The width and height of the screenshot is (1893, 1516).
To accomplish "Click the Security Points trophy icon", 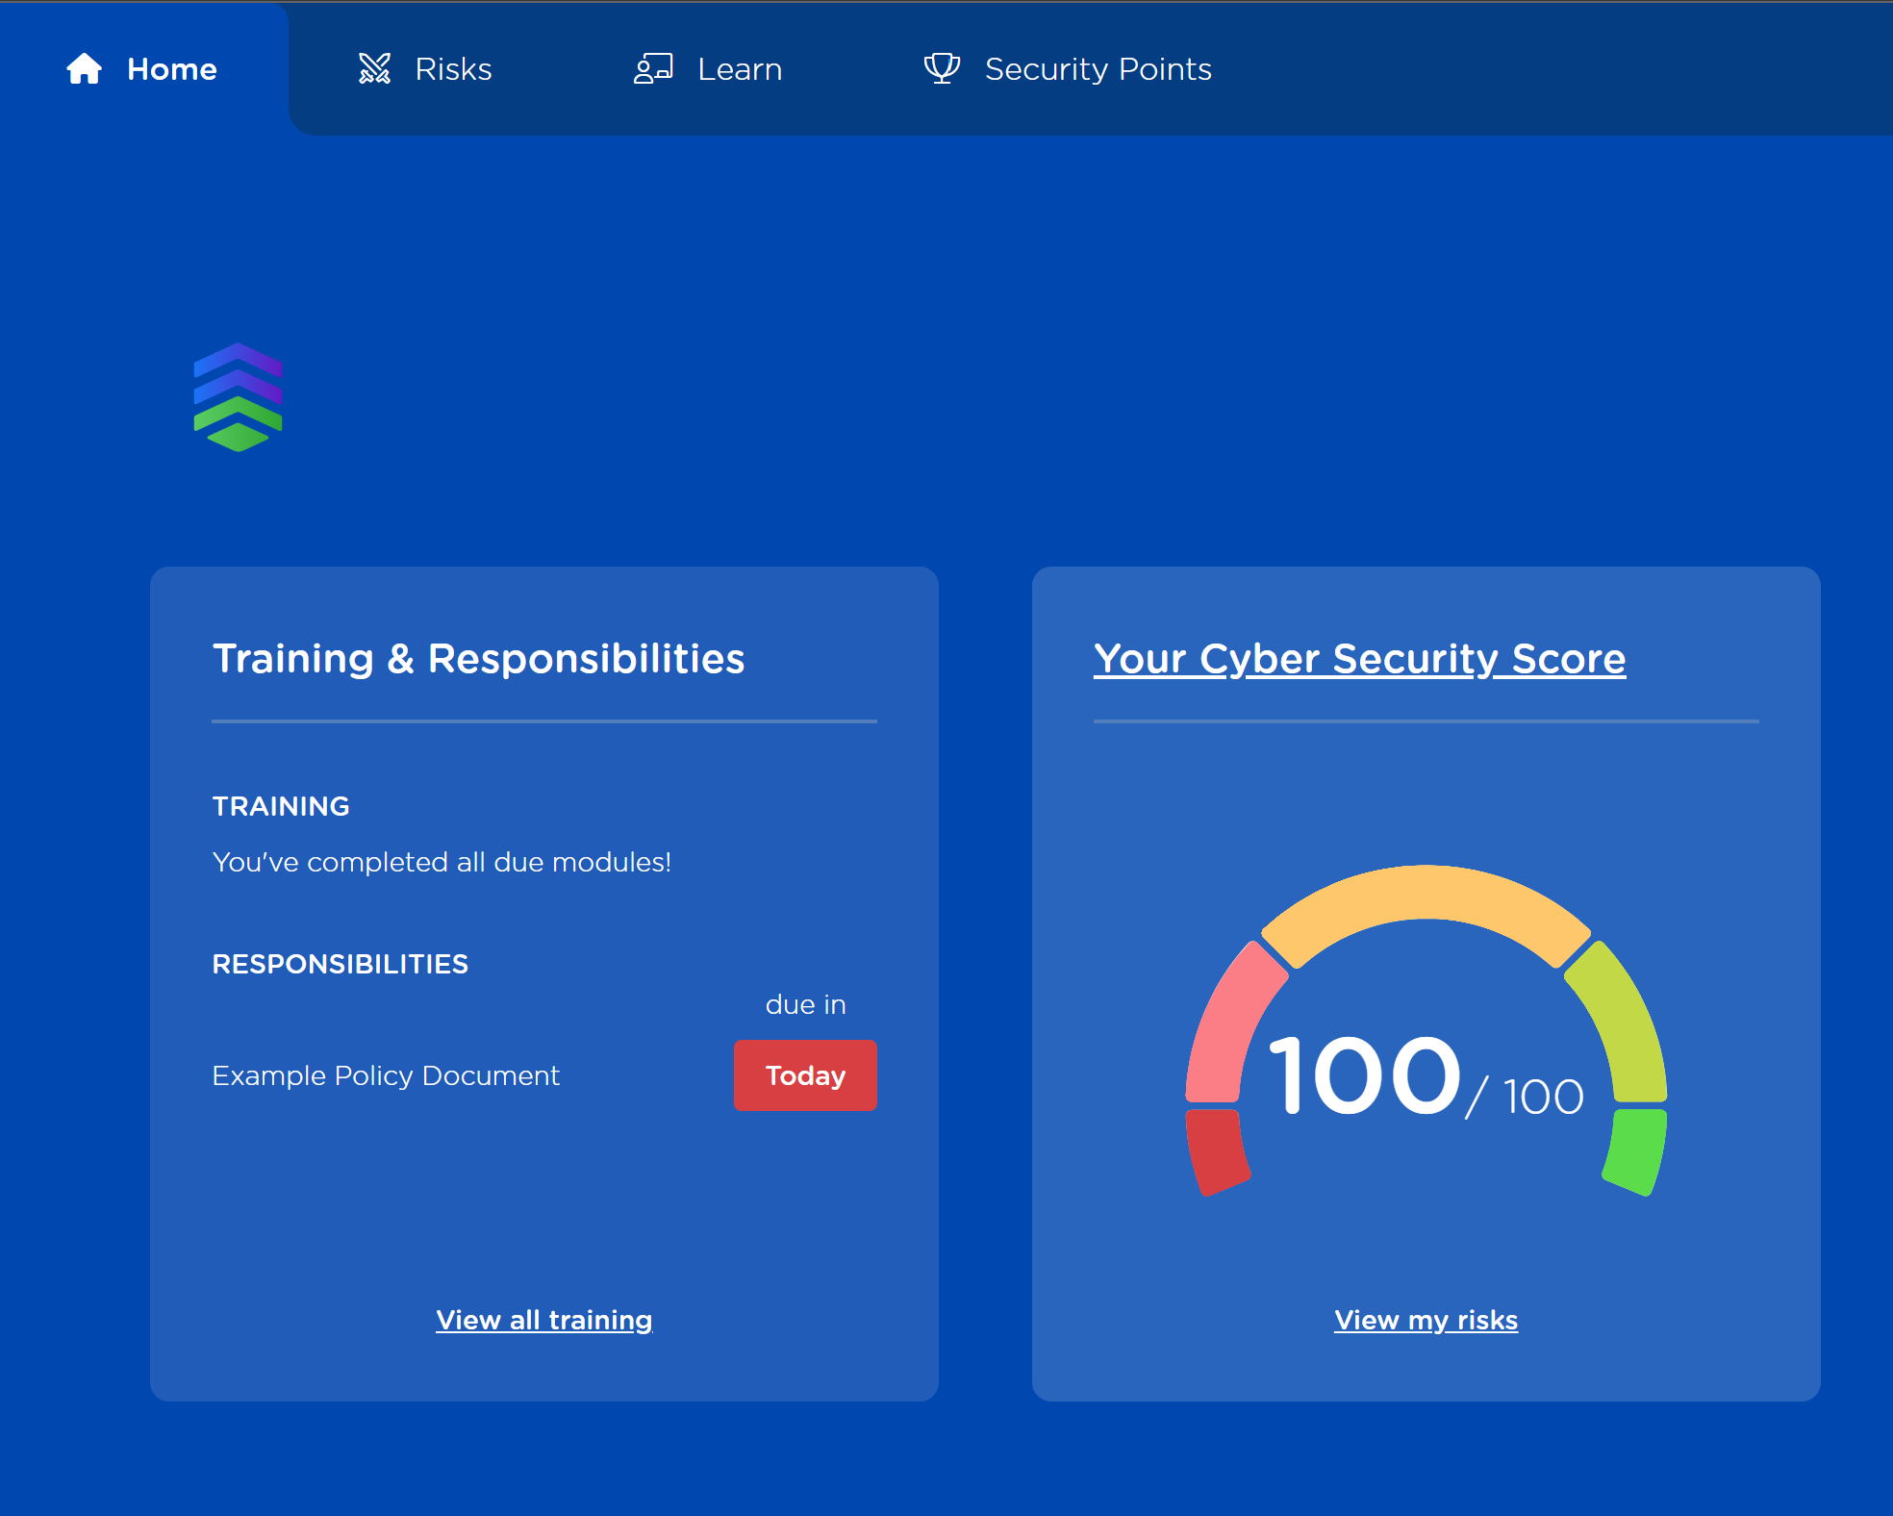I will [942, 69].
